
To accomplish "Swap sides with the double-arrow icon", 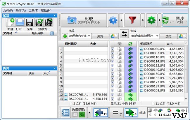I will pos(124,34).
